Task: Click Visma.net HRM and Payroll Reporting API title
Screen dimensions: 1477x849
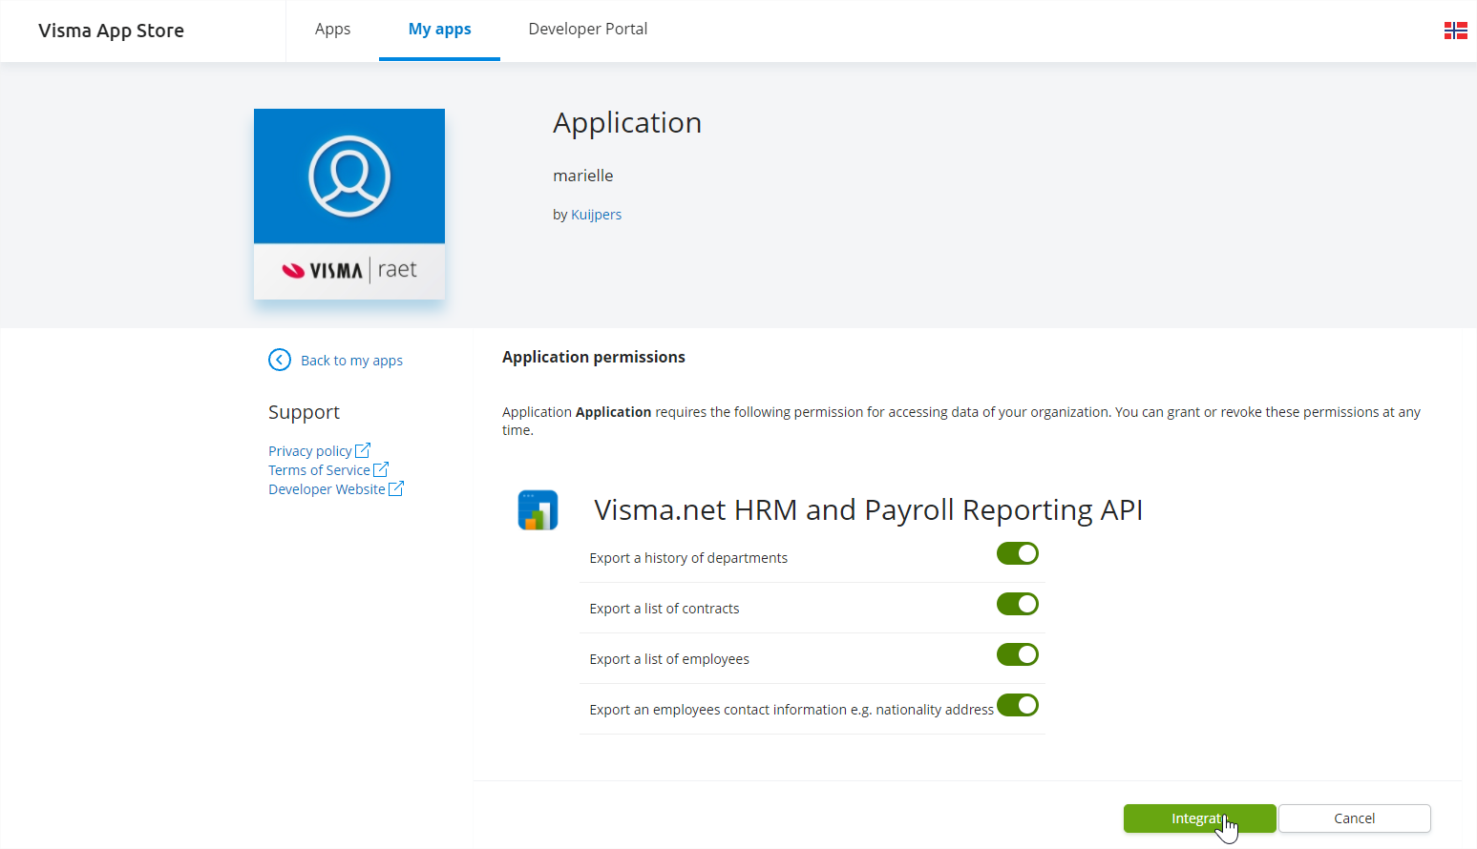Action: pos(868,510)
